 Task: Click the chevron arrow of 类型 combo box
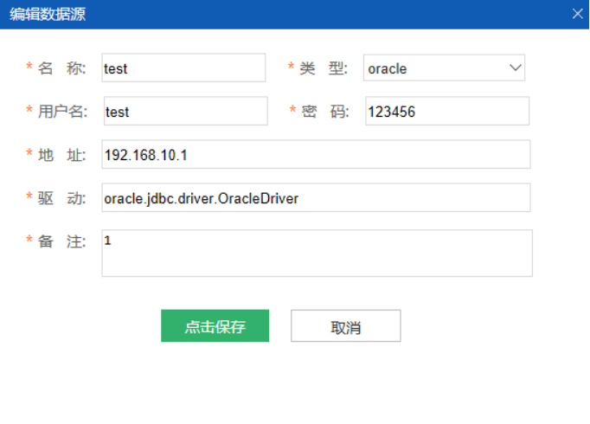[515, 67]
